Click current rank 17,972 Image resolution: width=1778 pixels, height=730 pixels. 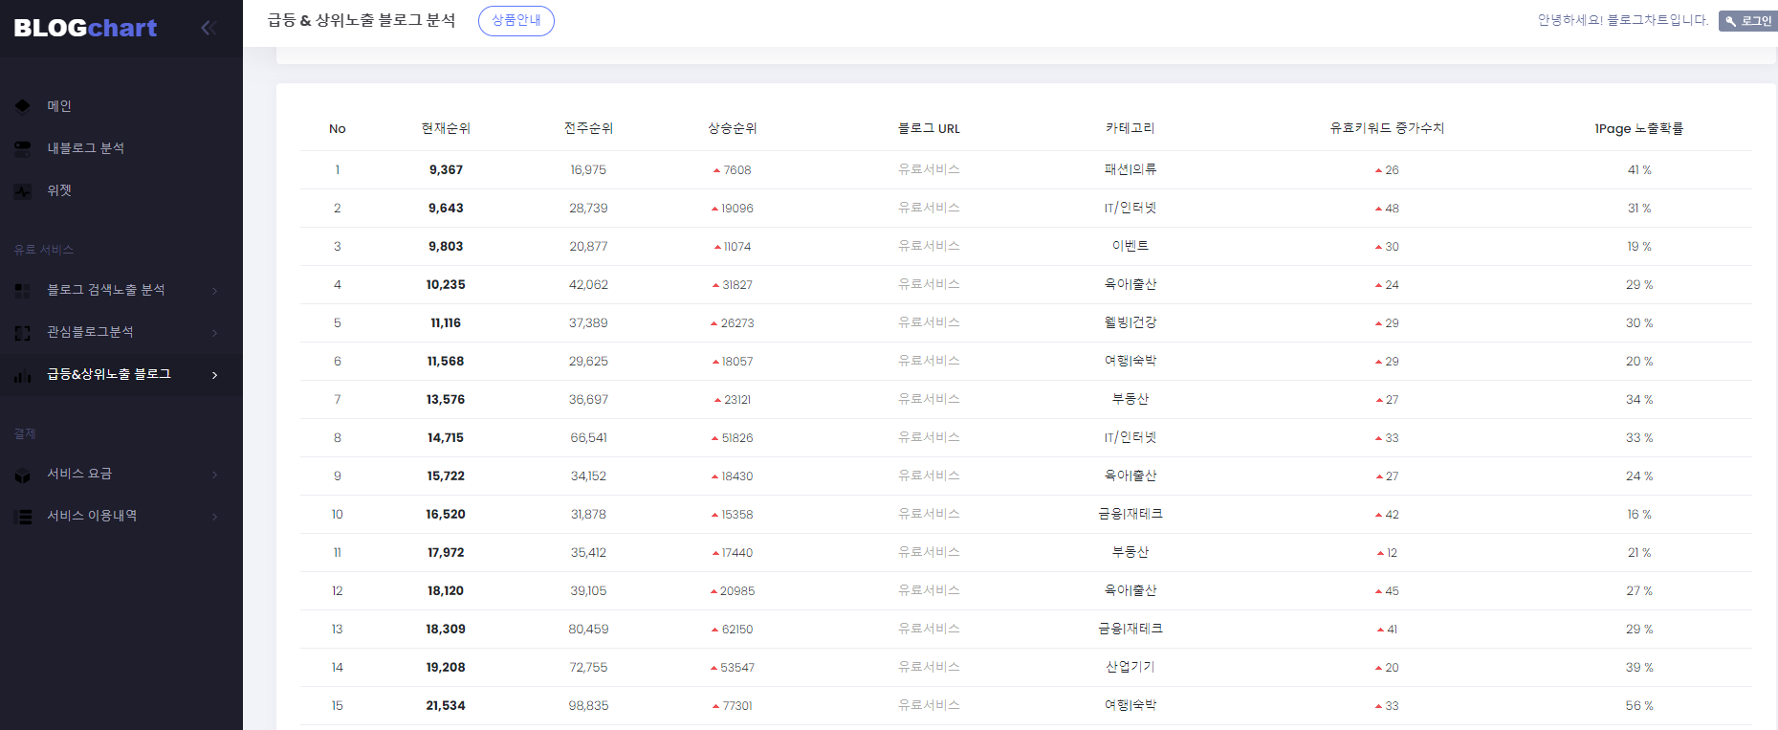click(446, 552)
